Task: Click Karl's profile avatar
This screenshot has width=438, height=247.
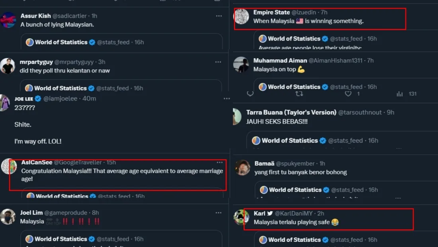Action: point(242,218)
